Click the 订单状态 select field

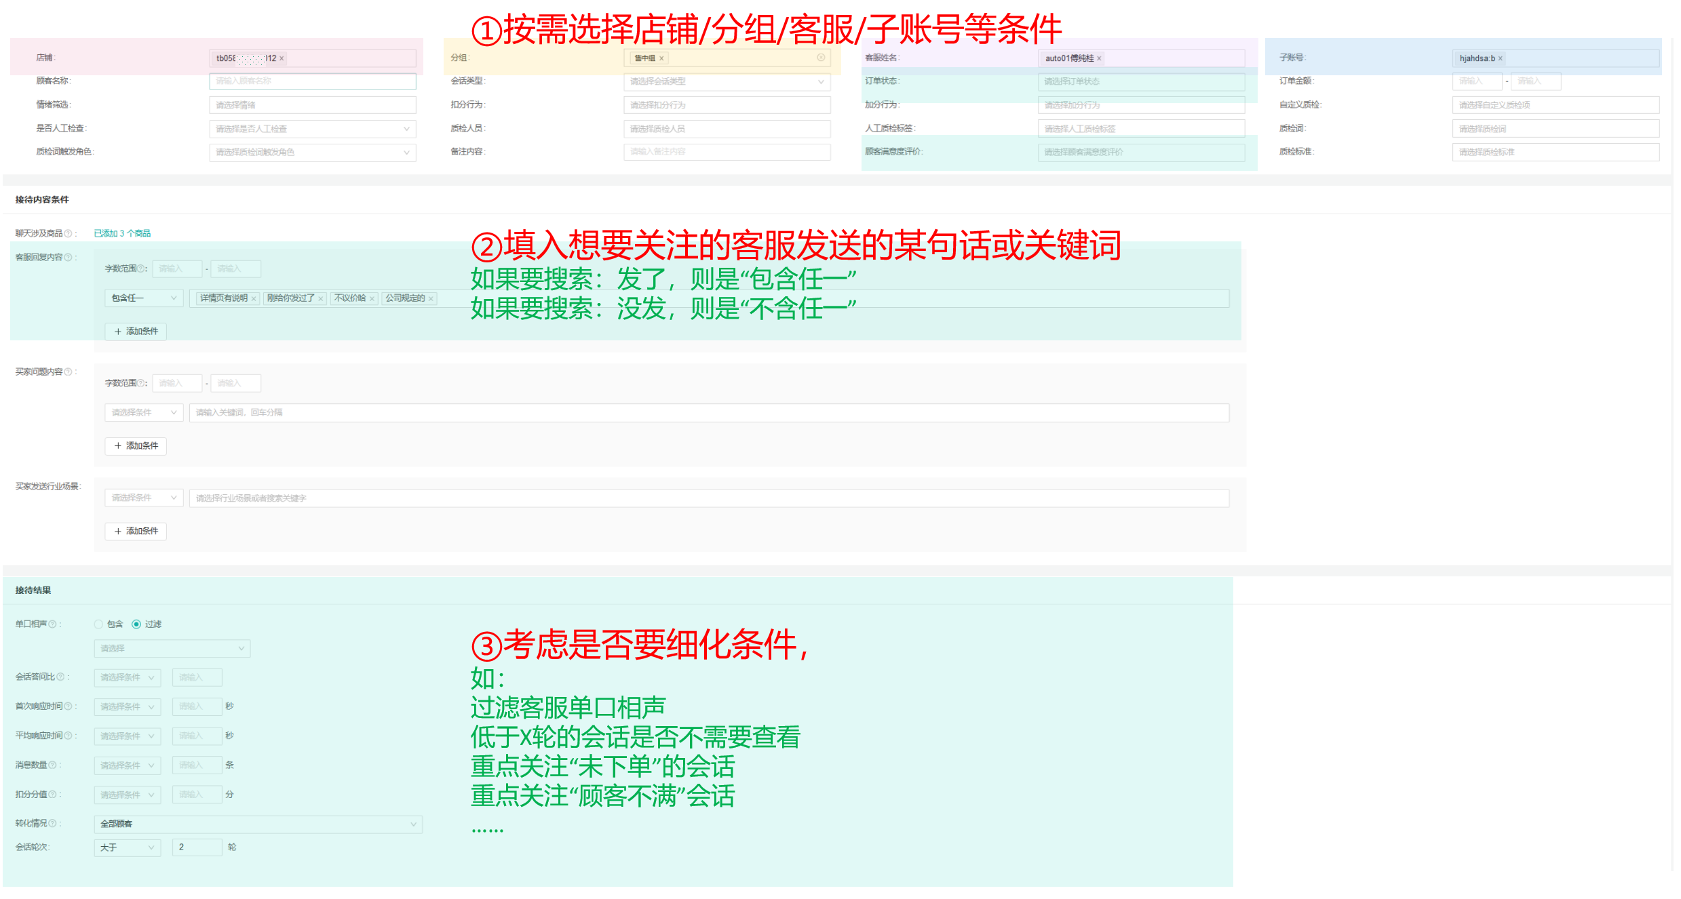(x=1141, y=81)
